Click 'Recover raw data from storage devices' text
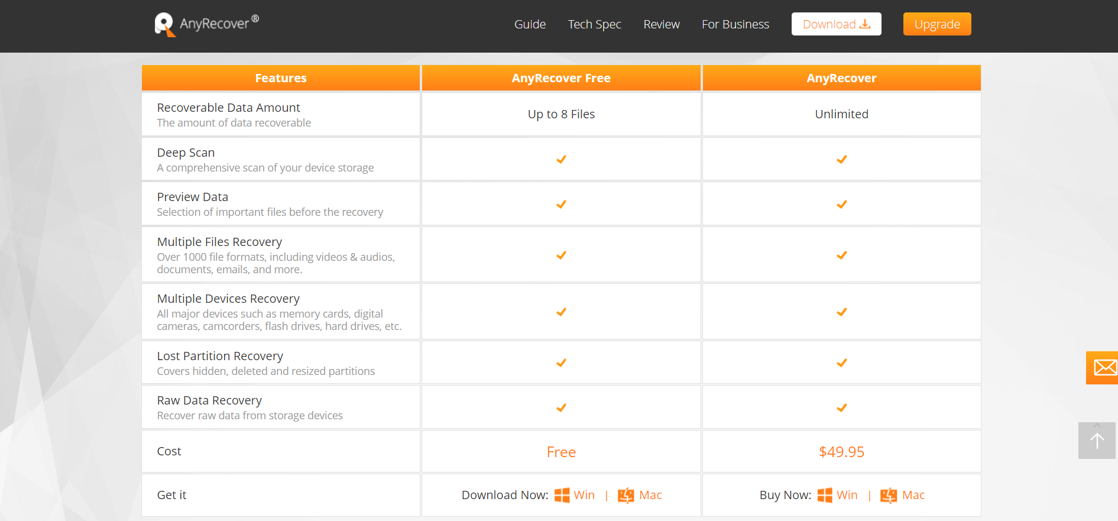This screenshot has height=521, width=1118. tap(249, 416)
